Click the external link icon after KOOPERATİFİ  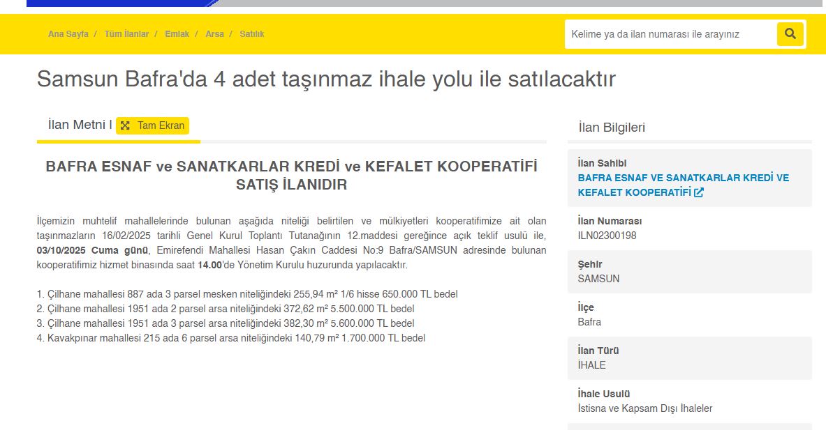click(699, 192)
